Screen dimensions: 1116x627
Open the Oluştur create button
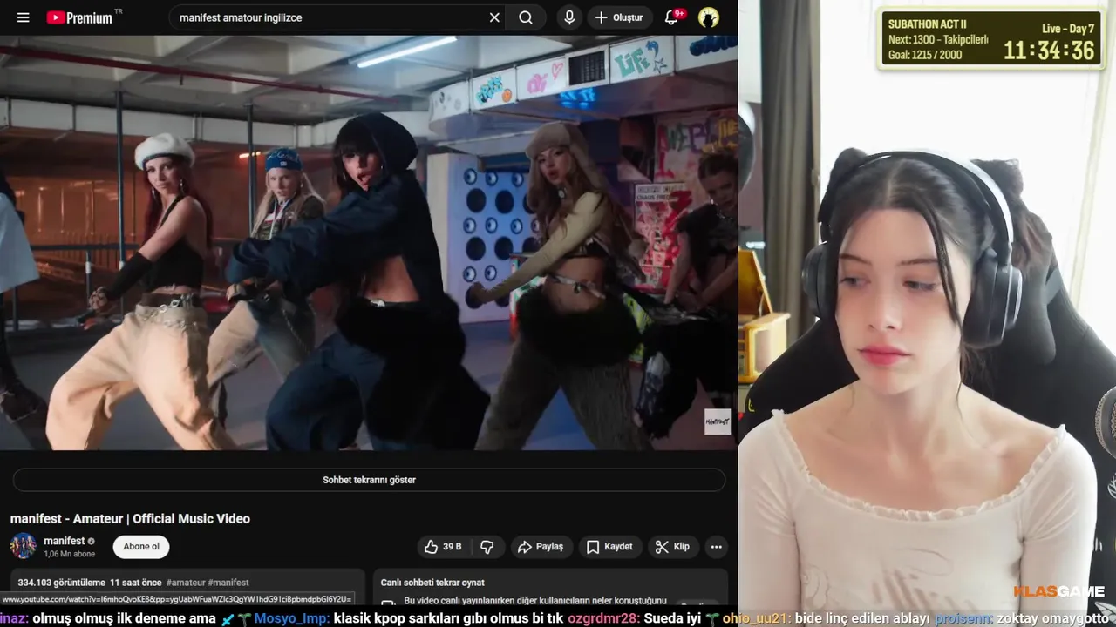(x=619, y=17)
